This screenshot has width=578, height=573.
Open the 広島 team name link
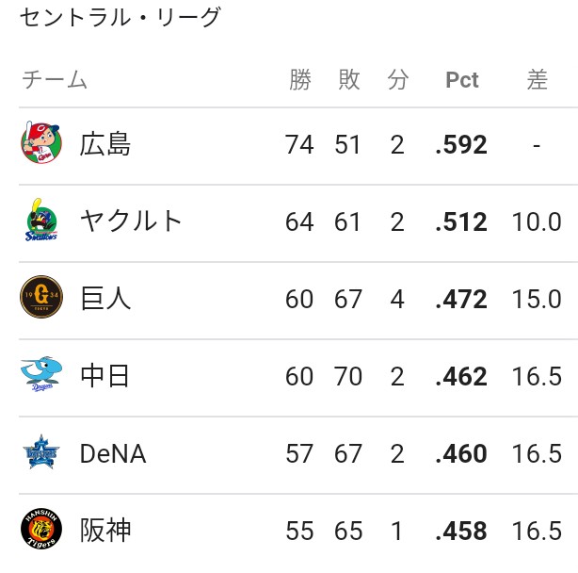(x=105, y=144)
